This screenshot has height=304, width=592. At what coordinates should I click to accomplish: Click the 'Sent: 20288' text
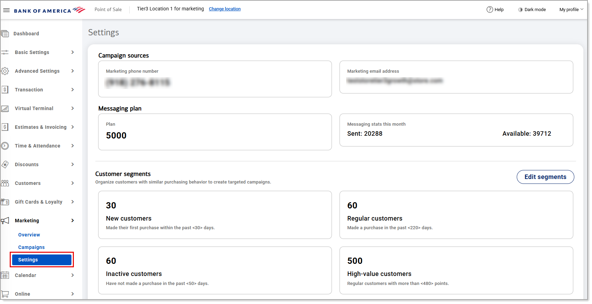point(365,134)
